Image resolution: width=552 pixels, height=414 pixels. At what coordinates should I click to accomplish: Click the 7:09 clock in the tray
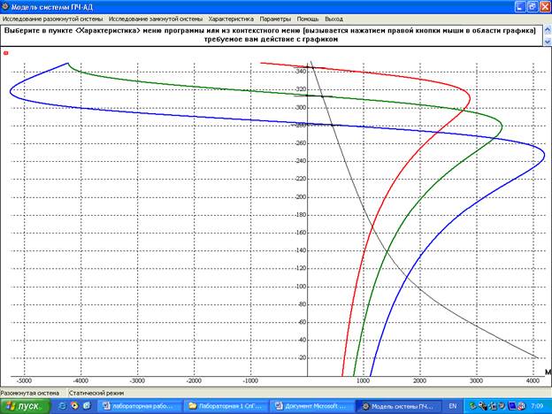(x=537, y=406)
